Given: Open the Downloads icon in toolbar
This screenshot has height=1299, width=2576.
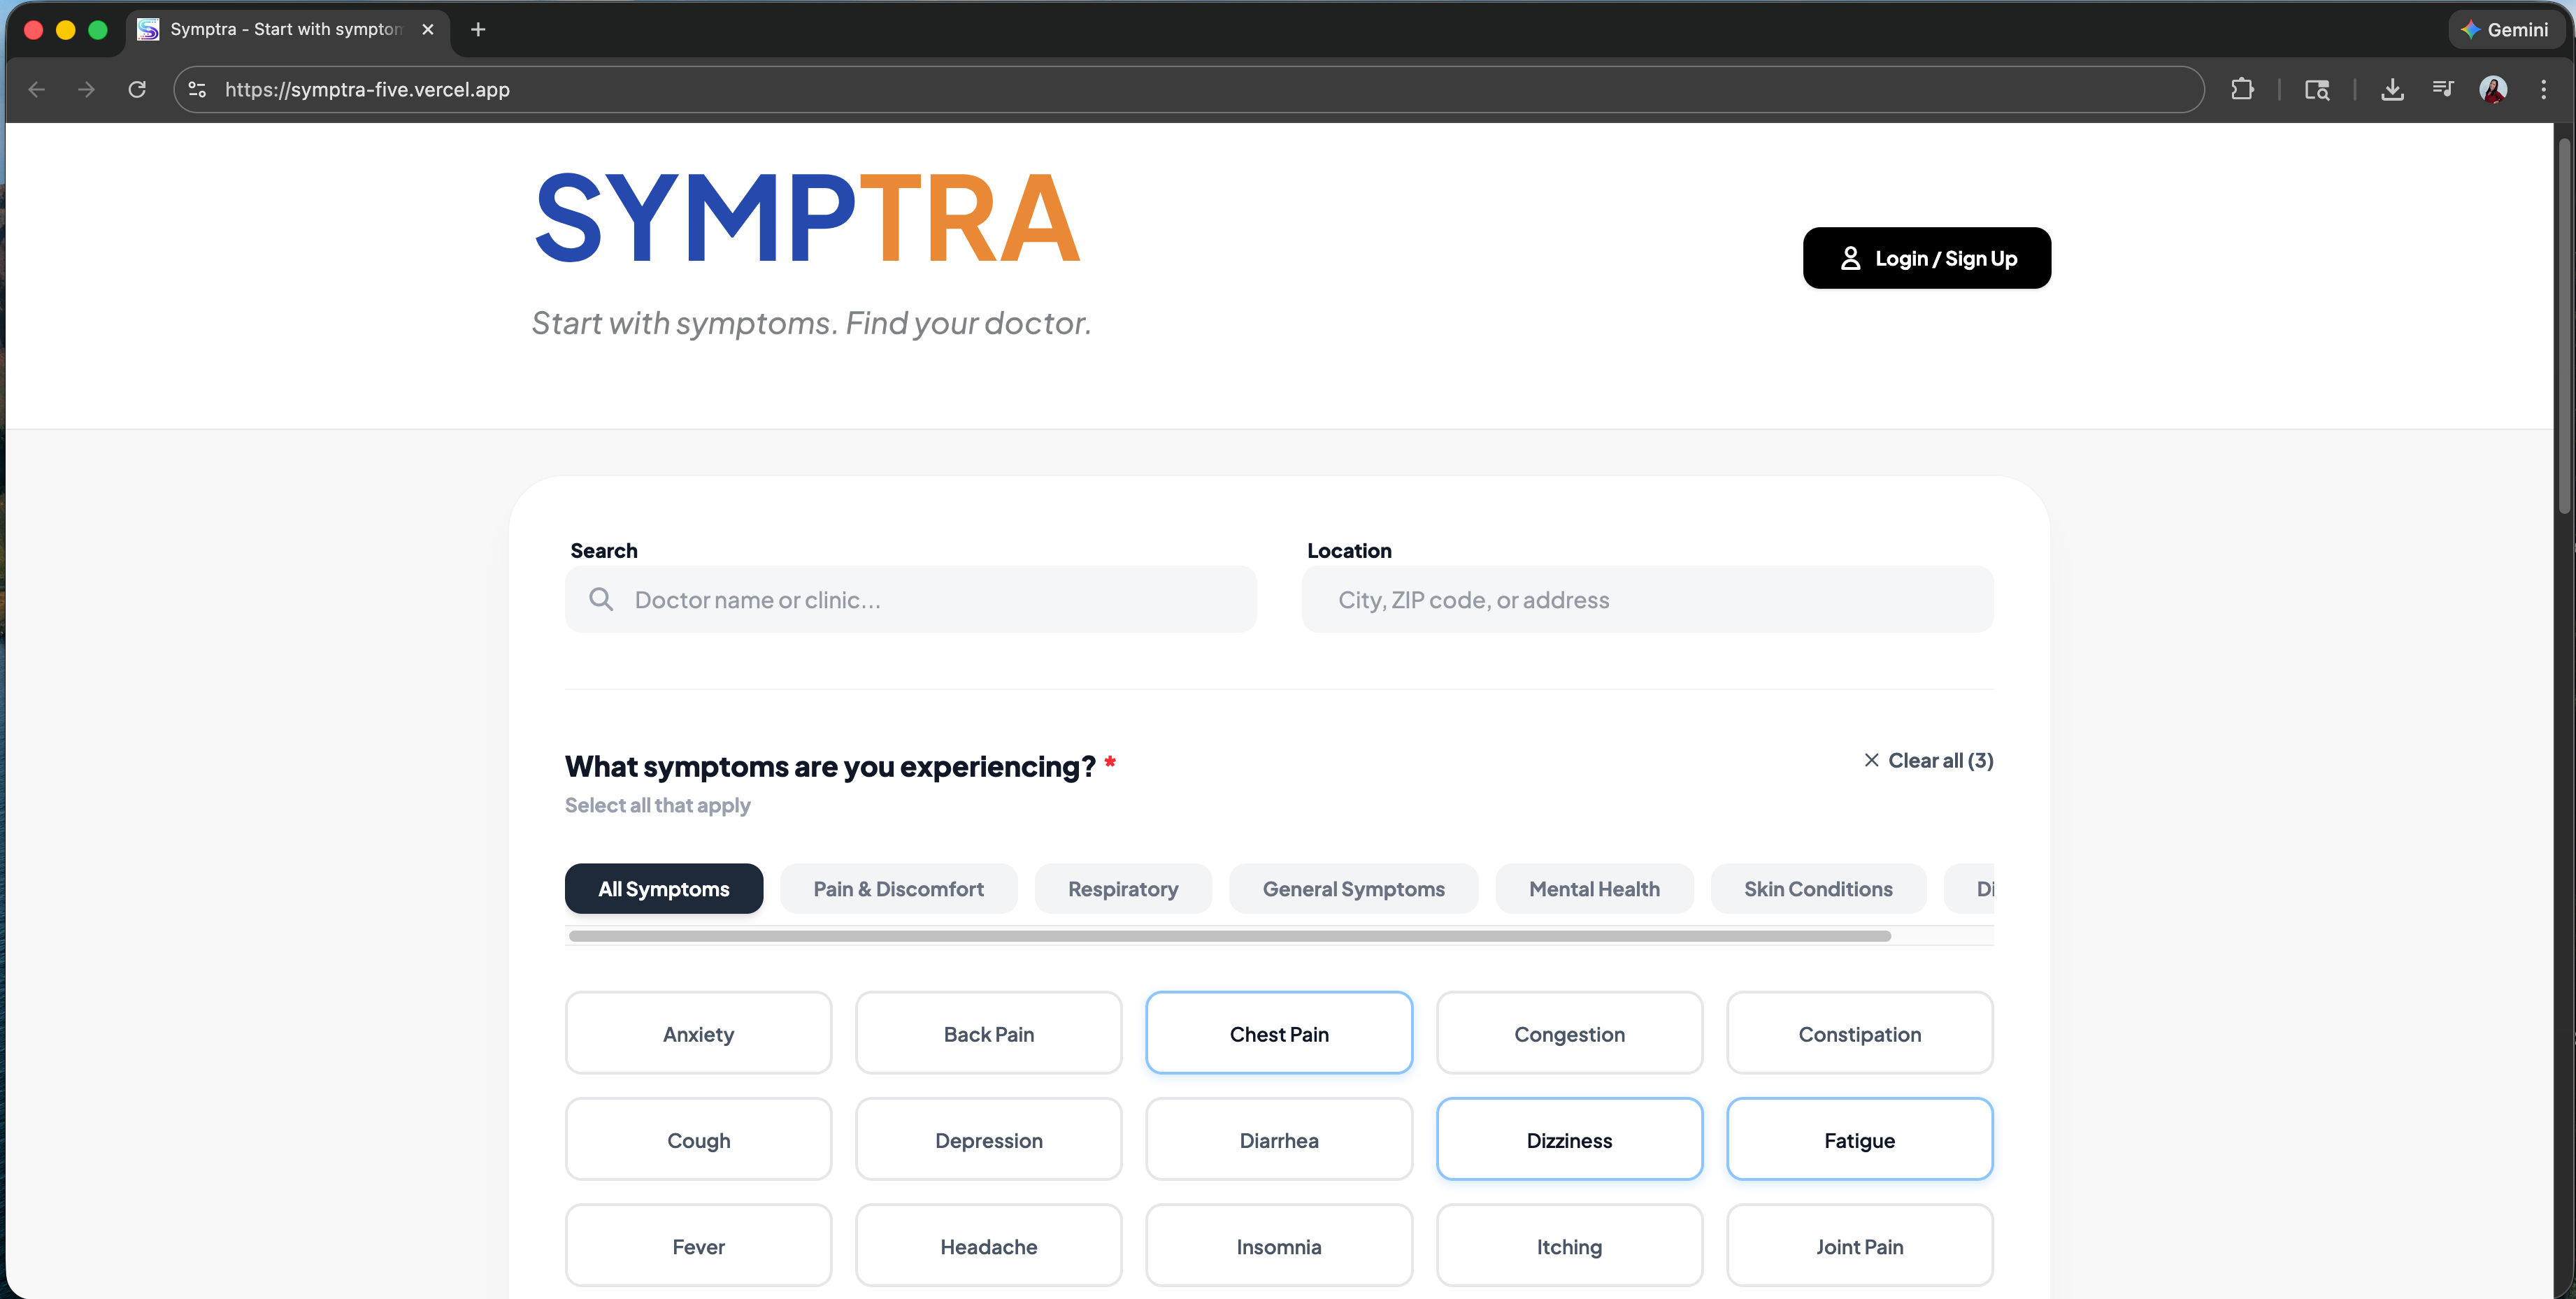Looking at the screenshot, I should coord(2392,89).
